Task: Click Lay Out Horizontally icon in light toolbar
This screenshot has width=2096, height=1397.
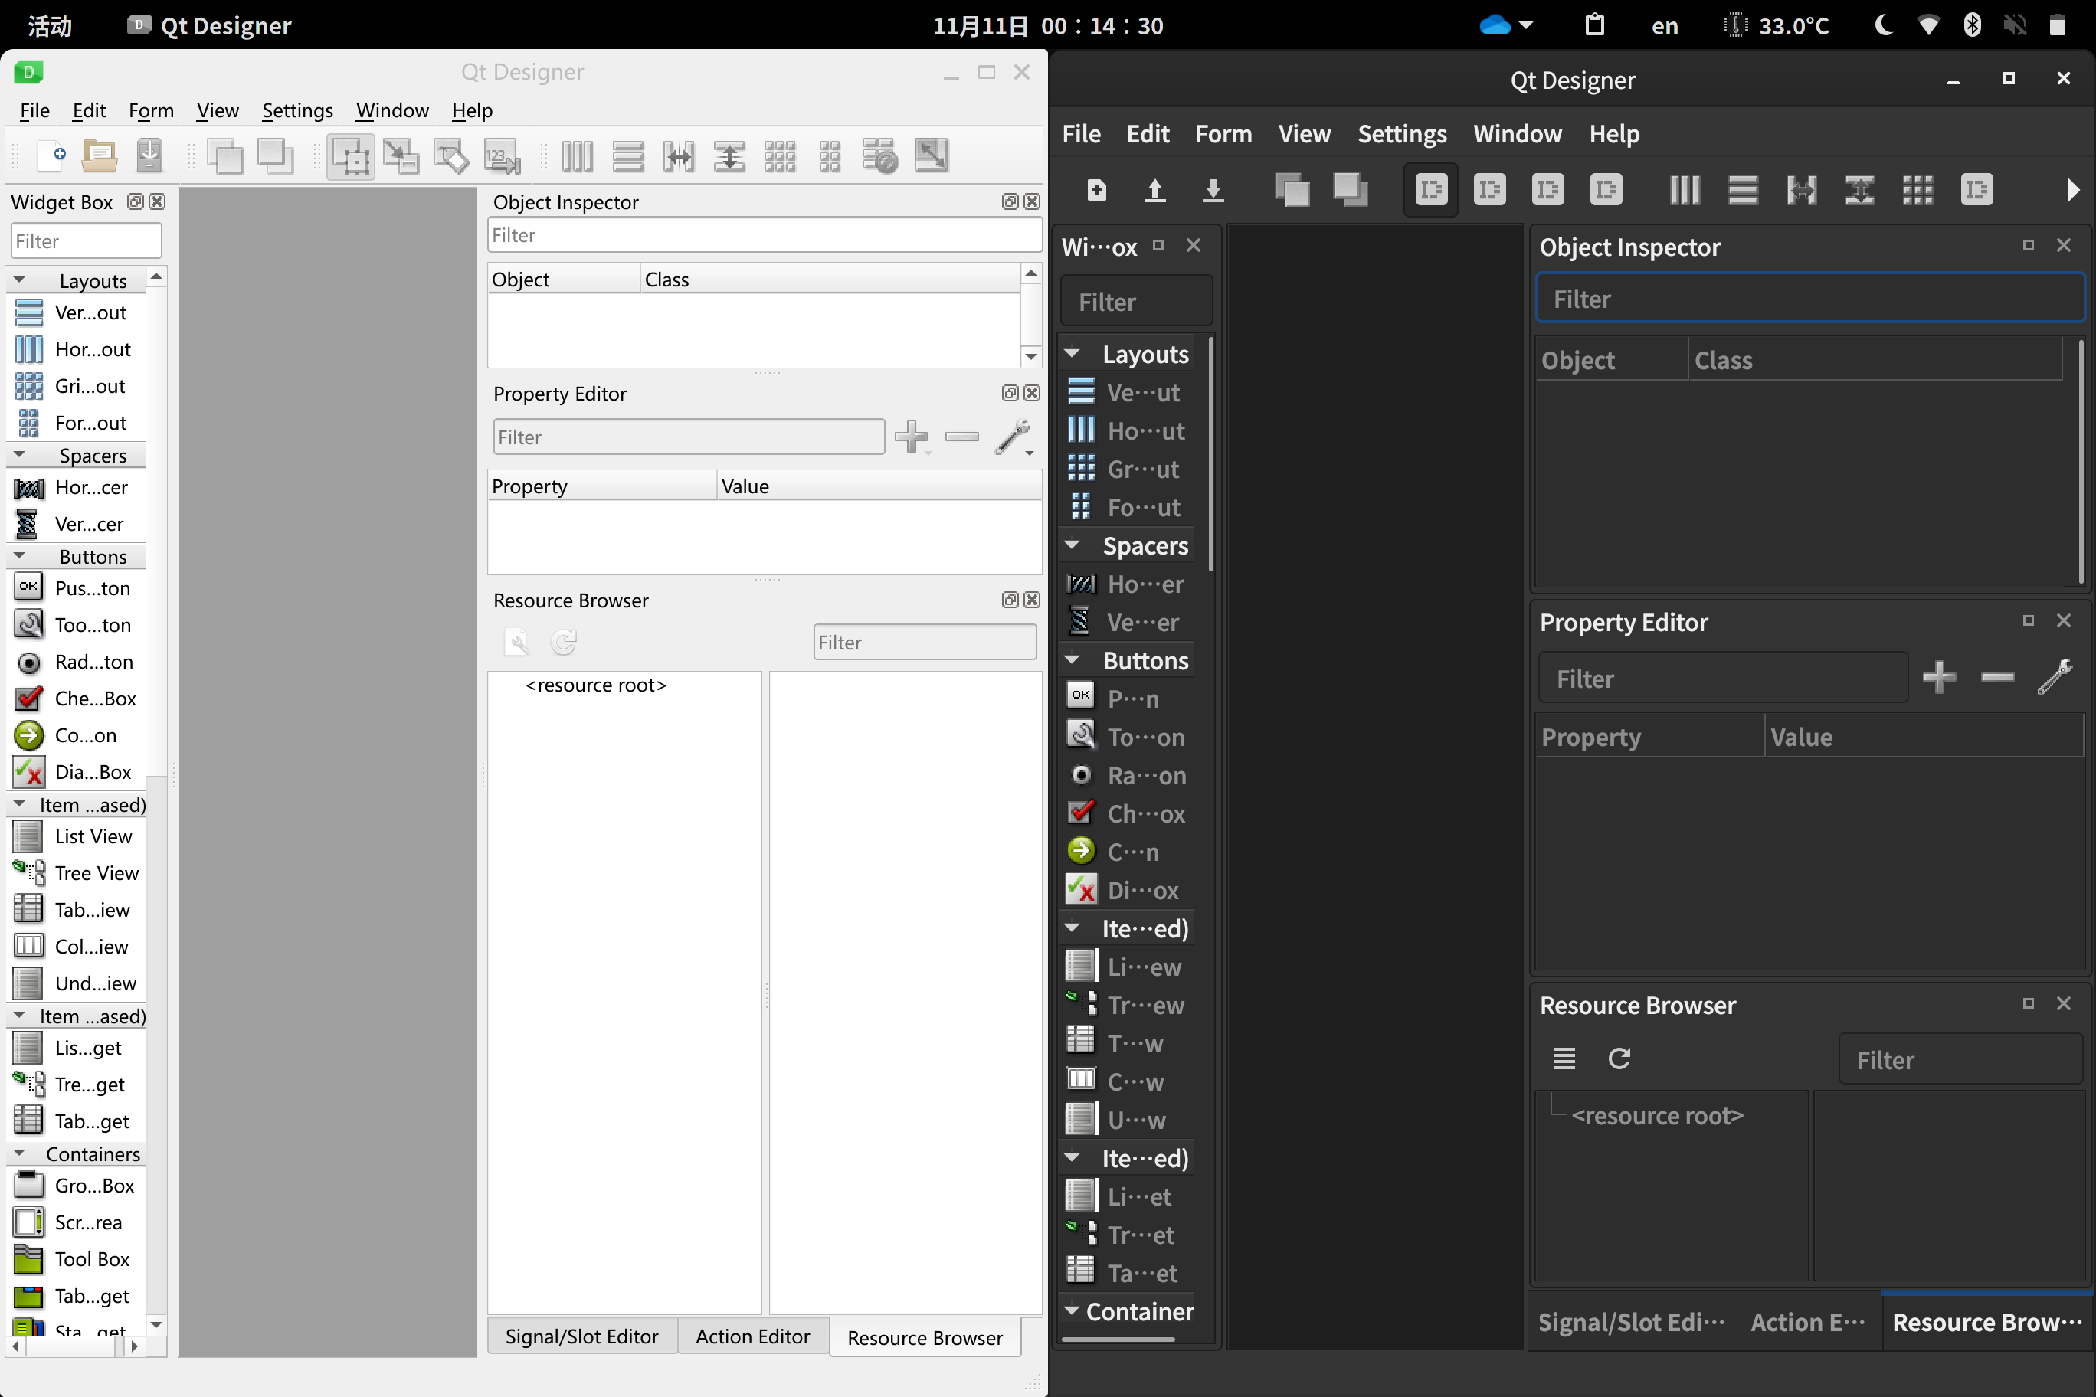Action: (x=578, y=157)
